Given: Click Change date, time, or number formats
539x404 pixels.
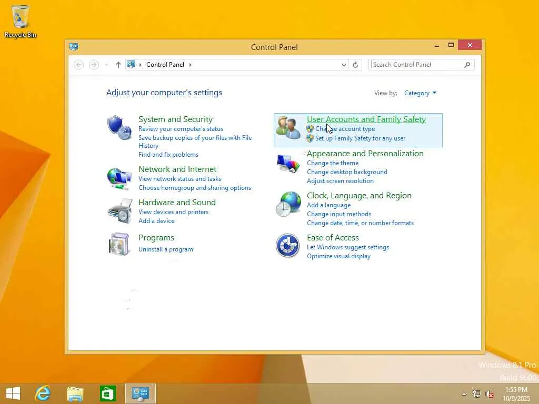Looking at the screenshot, I should coord(360,223).
